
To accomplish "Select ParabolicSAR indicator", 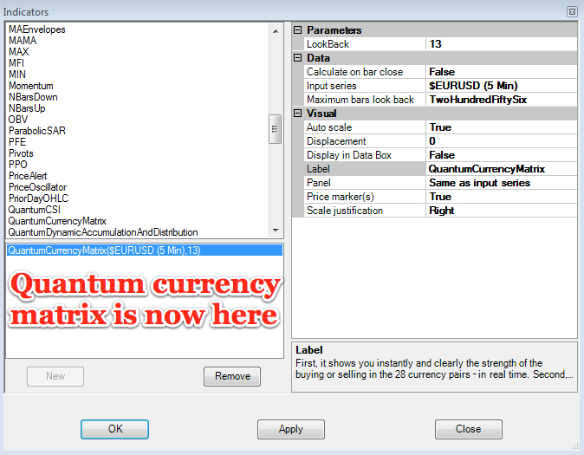I will pyautogui.click(x=37, y=131).
